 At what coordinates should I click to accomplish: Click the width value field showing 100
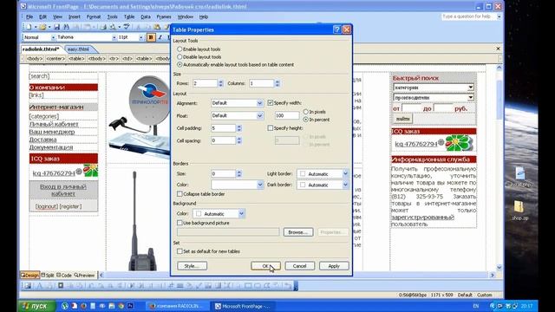[287, 115]
